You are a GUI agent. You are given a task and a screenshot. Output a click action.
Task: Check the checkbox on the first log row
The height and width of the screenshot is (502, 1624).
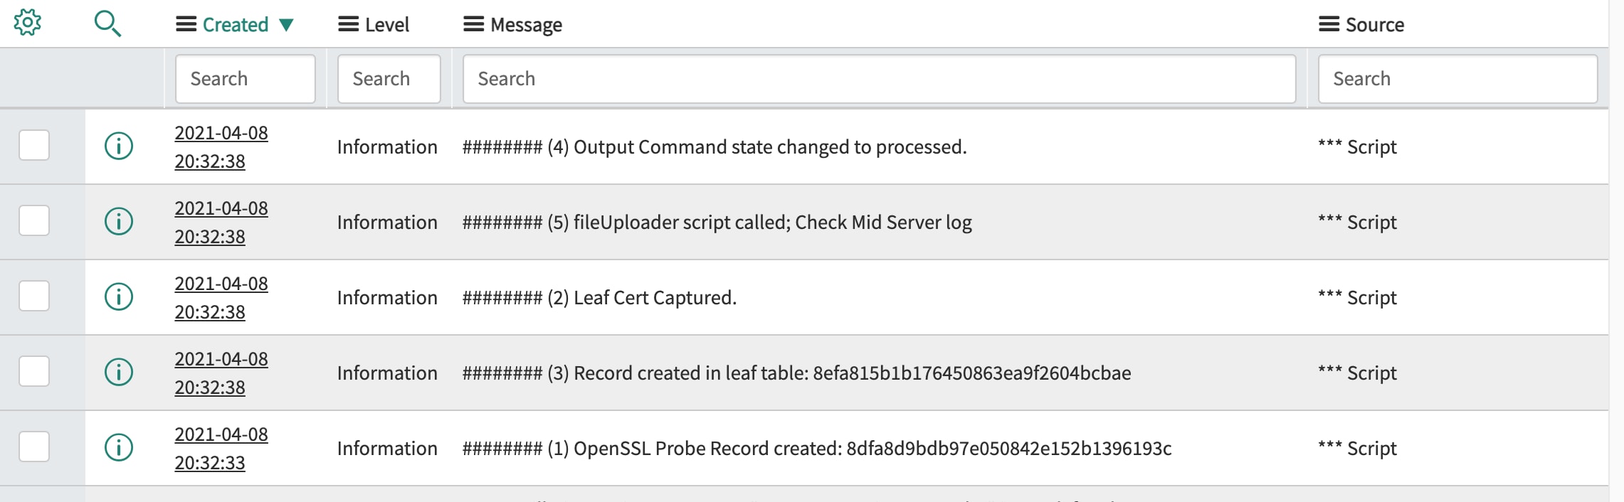[34, 146]
